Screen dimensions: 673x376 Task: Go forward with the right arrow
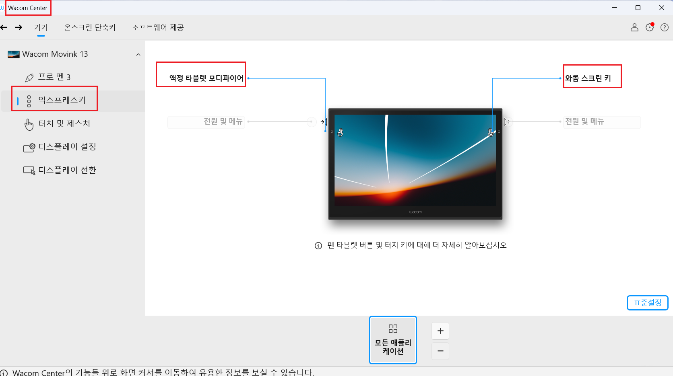click(x=19, y=27)
